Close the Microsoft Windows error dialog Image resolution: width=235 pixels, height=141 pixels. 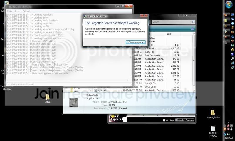[144, 16]
